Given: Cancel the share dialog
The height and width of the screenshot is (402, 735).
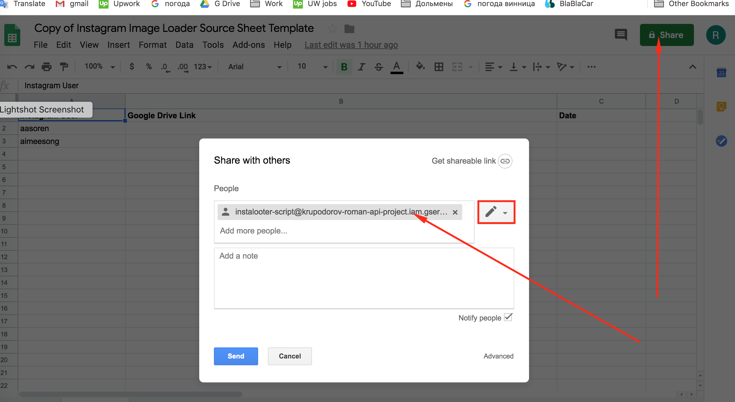Looking at the screenshot, I should (x=290, y=356).
